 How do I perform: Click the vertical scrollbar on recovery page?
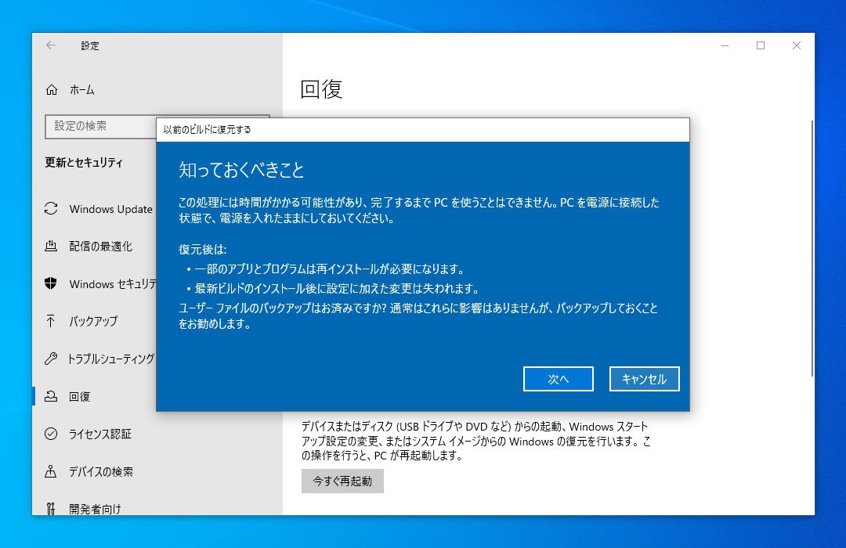[812, 248]
